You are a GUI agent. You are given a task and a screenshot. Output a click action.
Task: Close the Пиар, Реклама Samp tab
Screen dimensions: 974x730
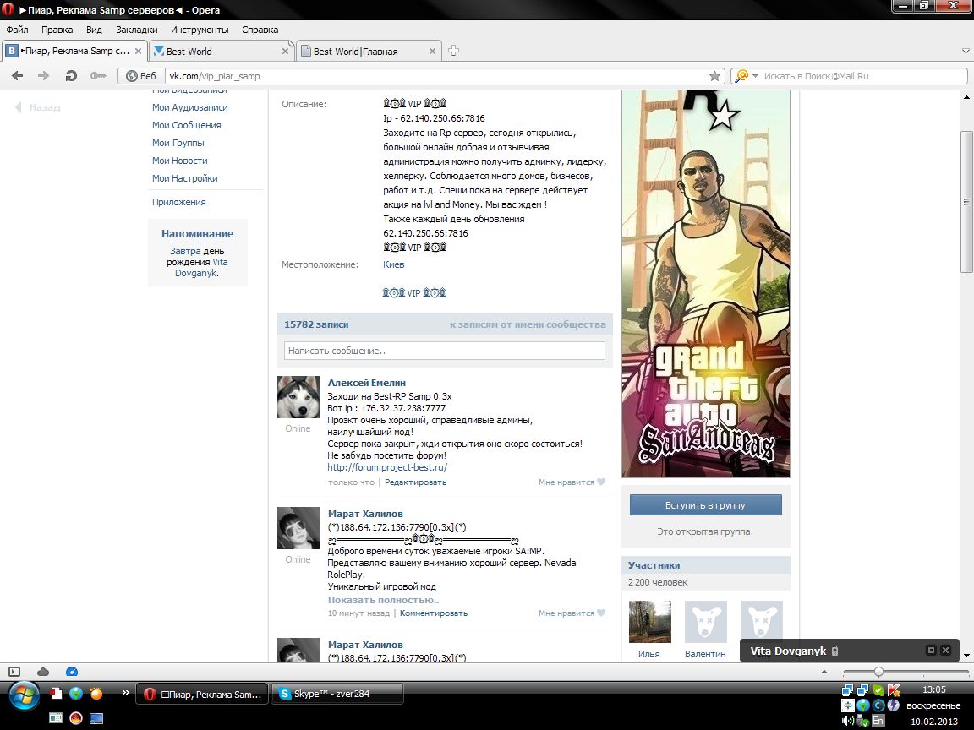point(138,52)
